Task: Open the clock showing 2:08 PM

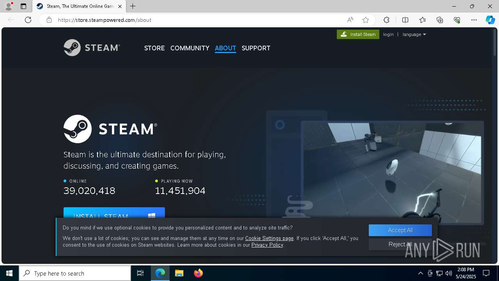Action: (x=466, y=273)
